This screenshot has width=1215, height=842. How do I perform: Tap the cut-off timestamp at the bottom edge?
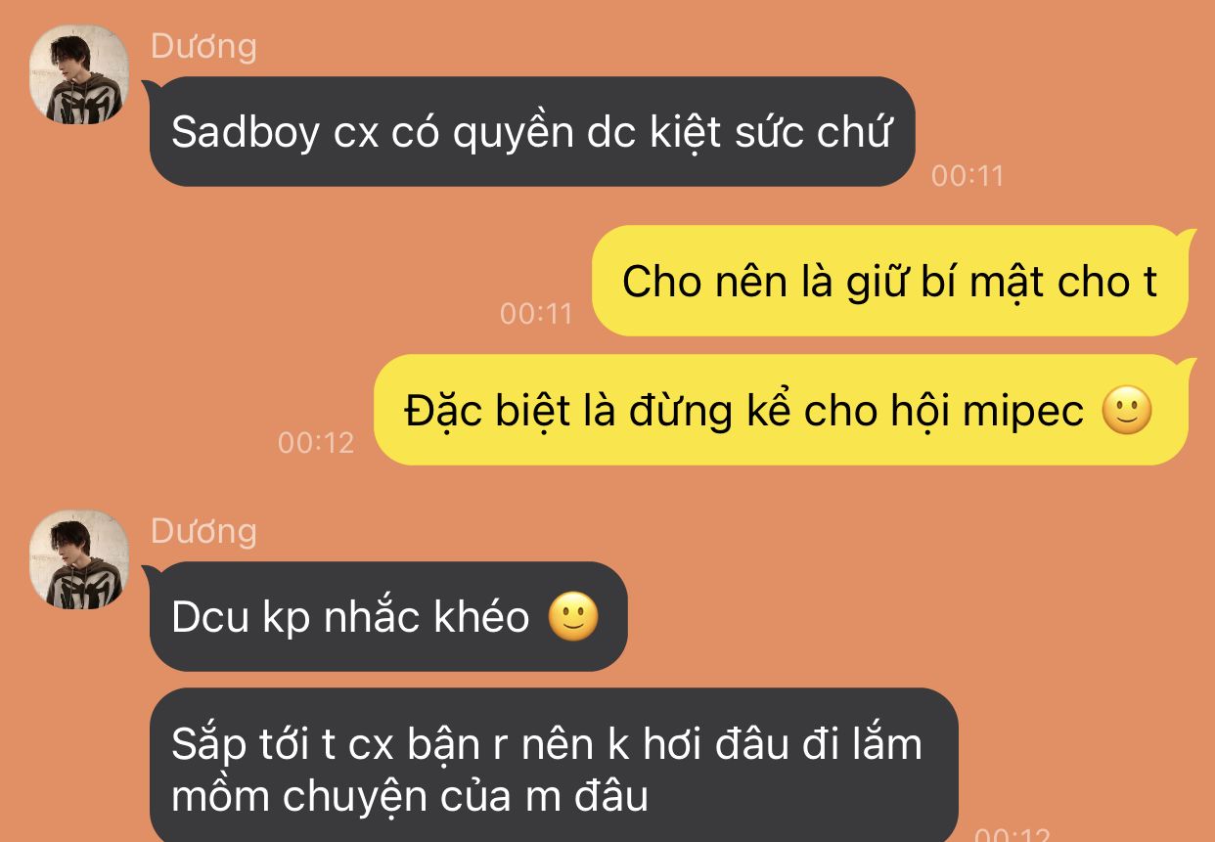click(1012, 835)
